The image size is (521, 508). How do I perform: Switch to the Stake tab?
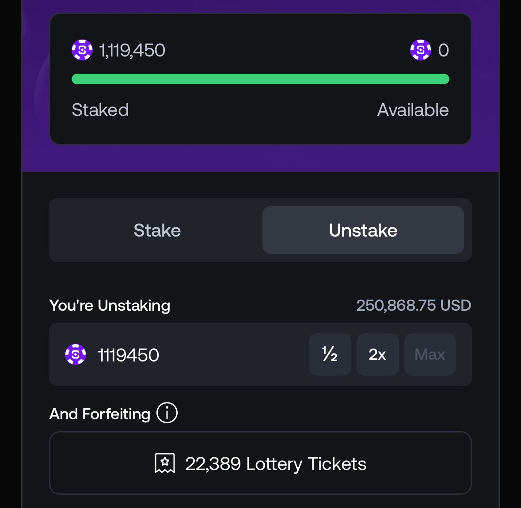157,230
